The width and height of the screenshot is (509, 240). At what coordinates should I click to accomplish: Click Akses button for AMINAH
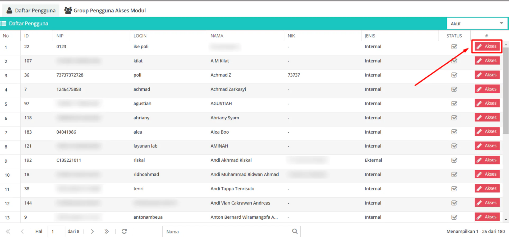pyautogui.click(x=487, y=146)
